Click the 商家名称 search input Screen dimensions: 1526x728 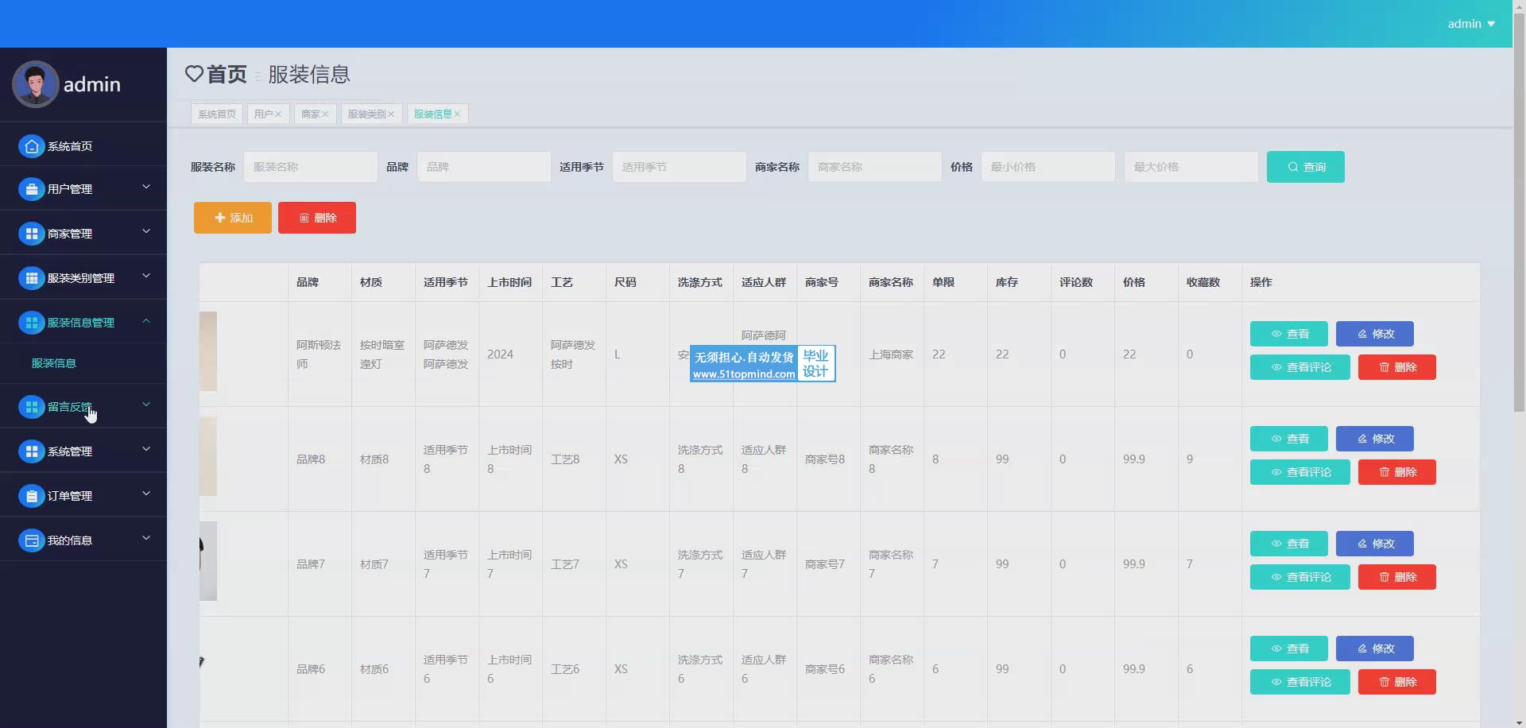[875, 167]
